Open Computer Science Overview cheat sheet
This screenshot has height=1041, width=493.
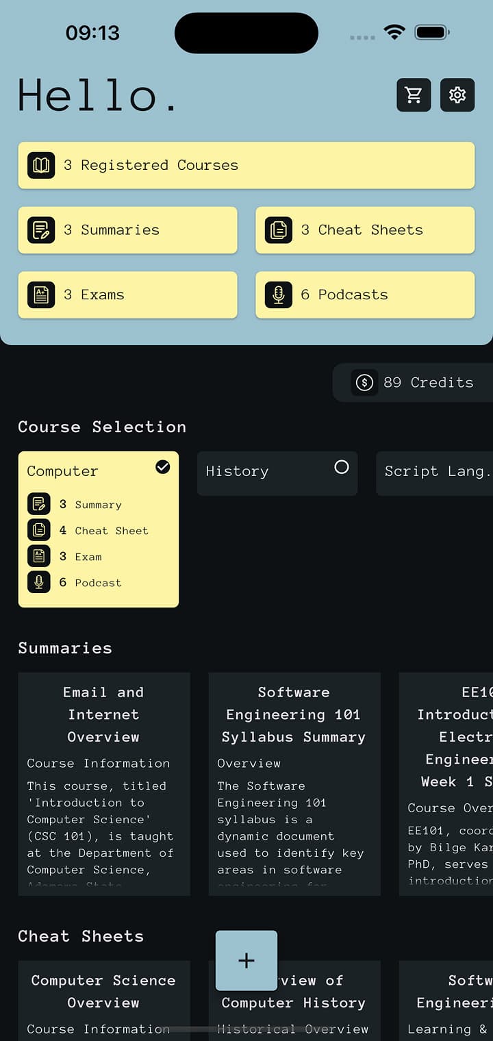click(104, 1001)
